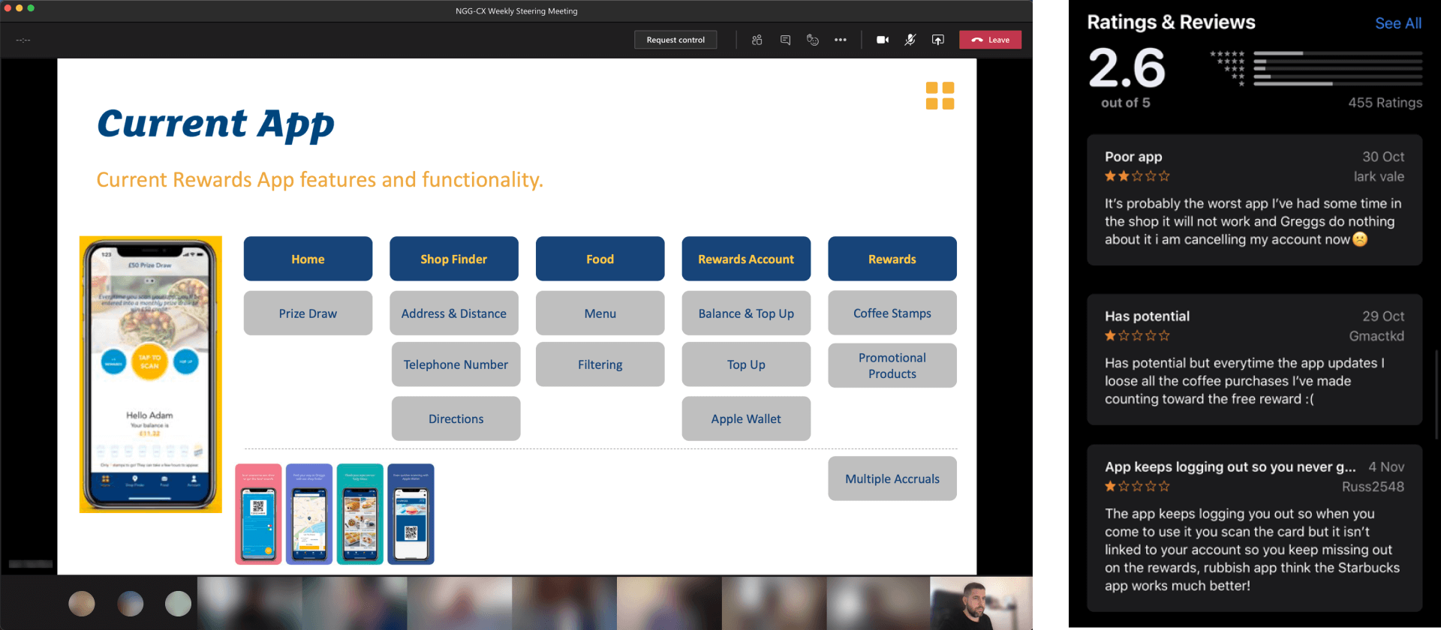1441x630 pixels.
Task: Leave the meeting
Action: 990,40
